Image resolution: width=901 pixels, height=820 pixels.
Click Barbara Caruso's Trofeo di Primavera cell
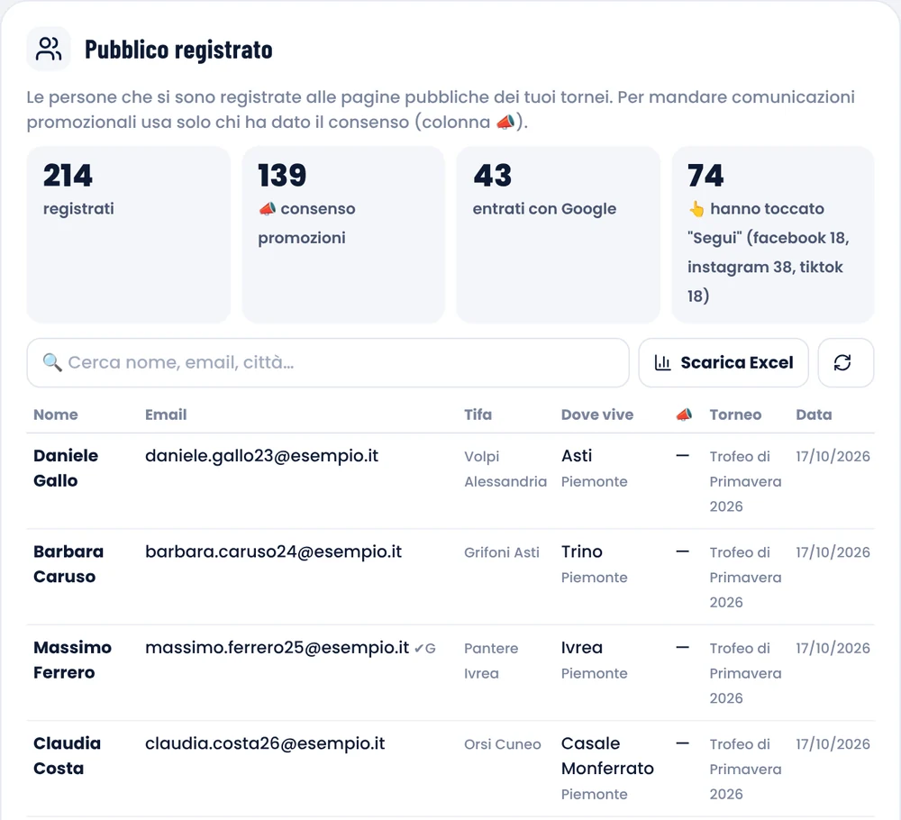coord(745,577)
